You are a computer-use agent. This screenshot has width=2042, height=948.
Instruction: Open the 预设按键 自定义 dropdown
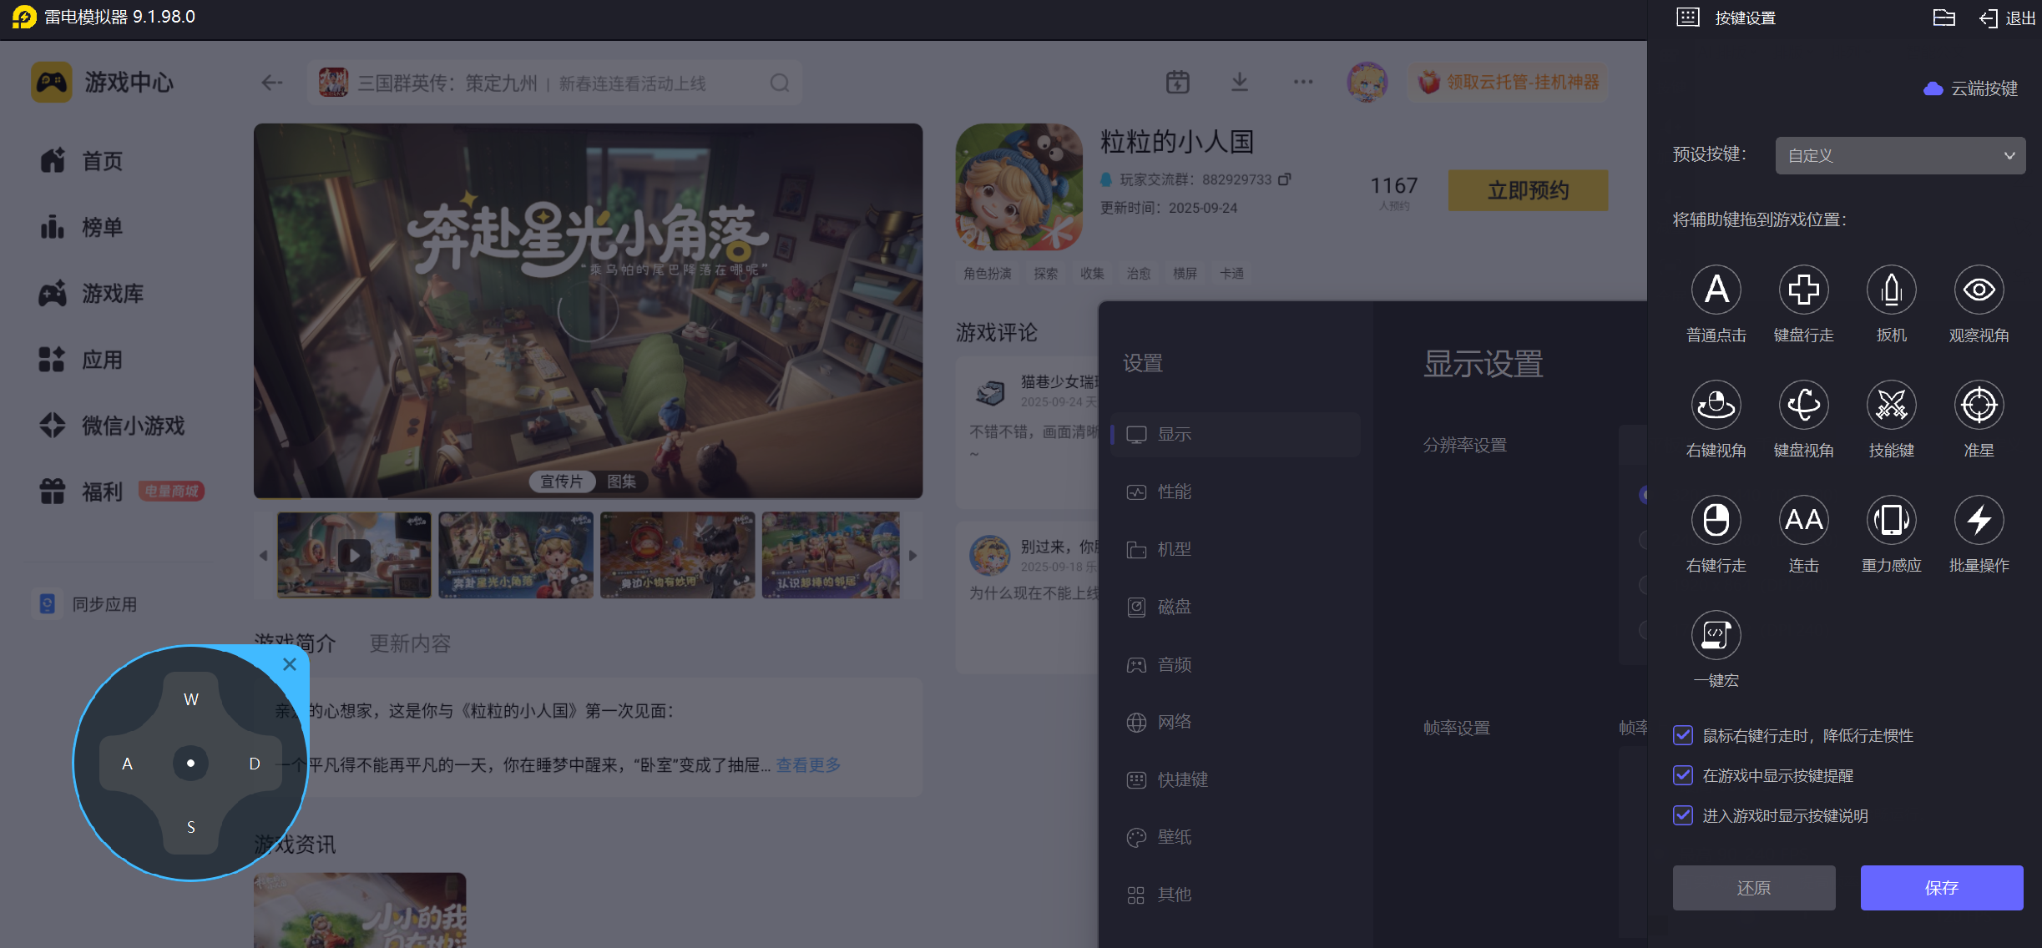pos(1899,156)
